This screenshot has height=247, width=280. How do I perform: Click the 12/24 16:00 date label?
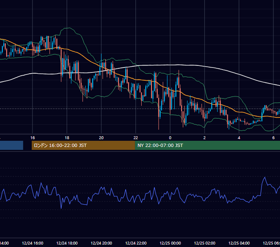33,243
